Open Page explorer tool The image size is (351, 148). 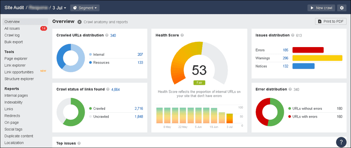[16, 59]
